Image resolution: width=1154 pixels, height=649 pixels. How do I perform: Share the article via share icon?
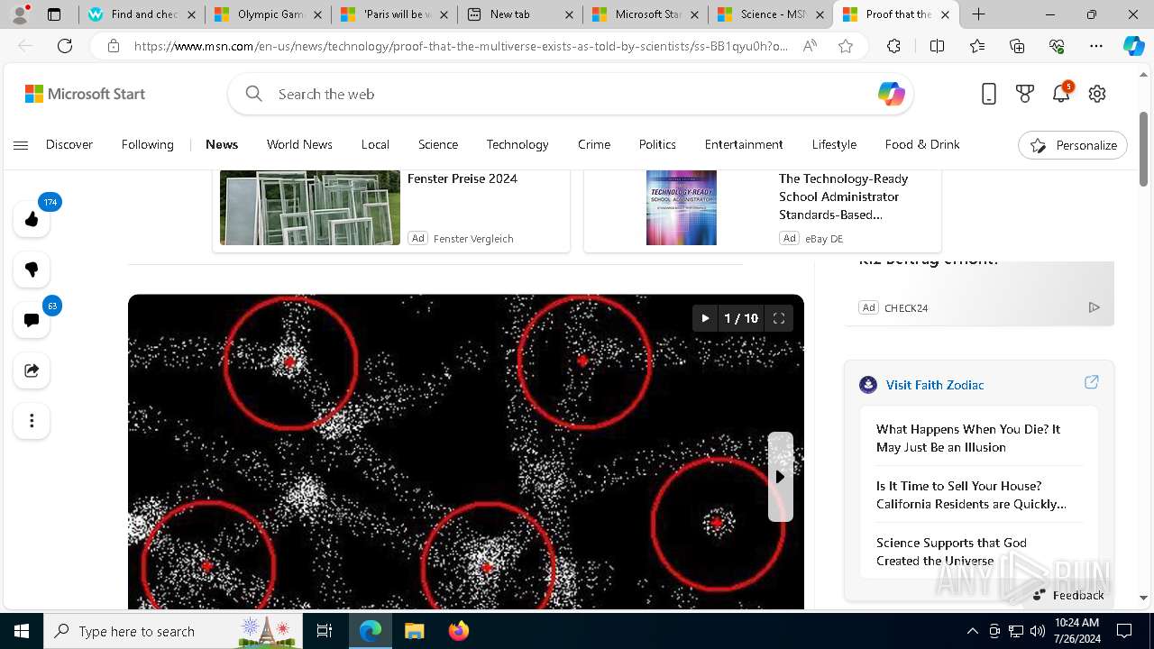pos(32,370)
